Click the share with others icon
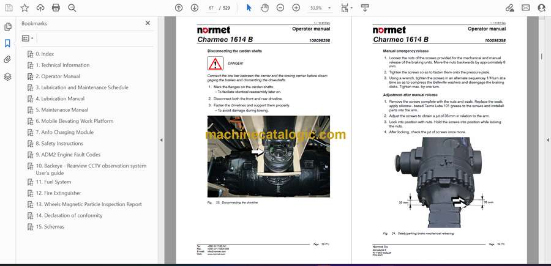The image size is (551, 266). coord(542,8)
